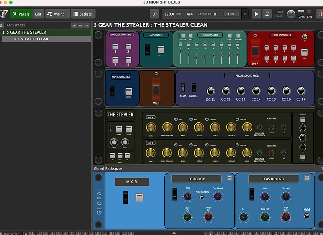Select Helix Snapshots button 1
This screenshot has height=235, width=323.
click(x=267, y=47)
